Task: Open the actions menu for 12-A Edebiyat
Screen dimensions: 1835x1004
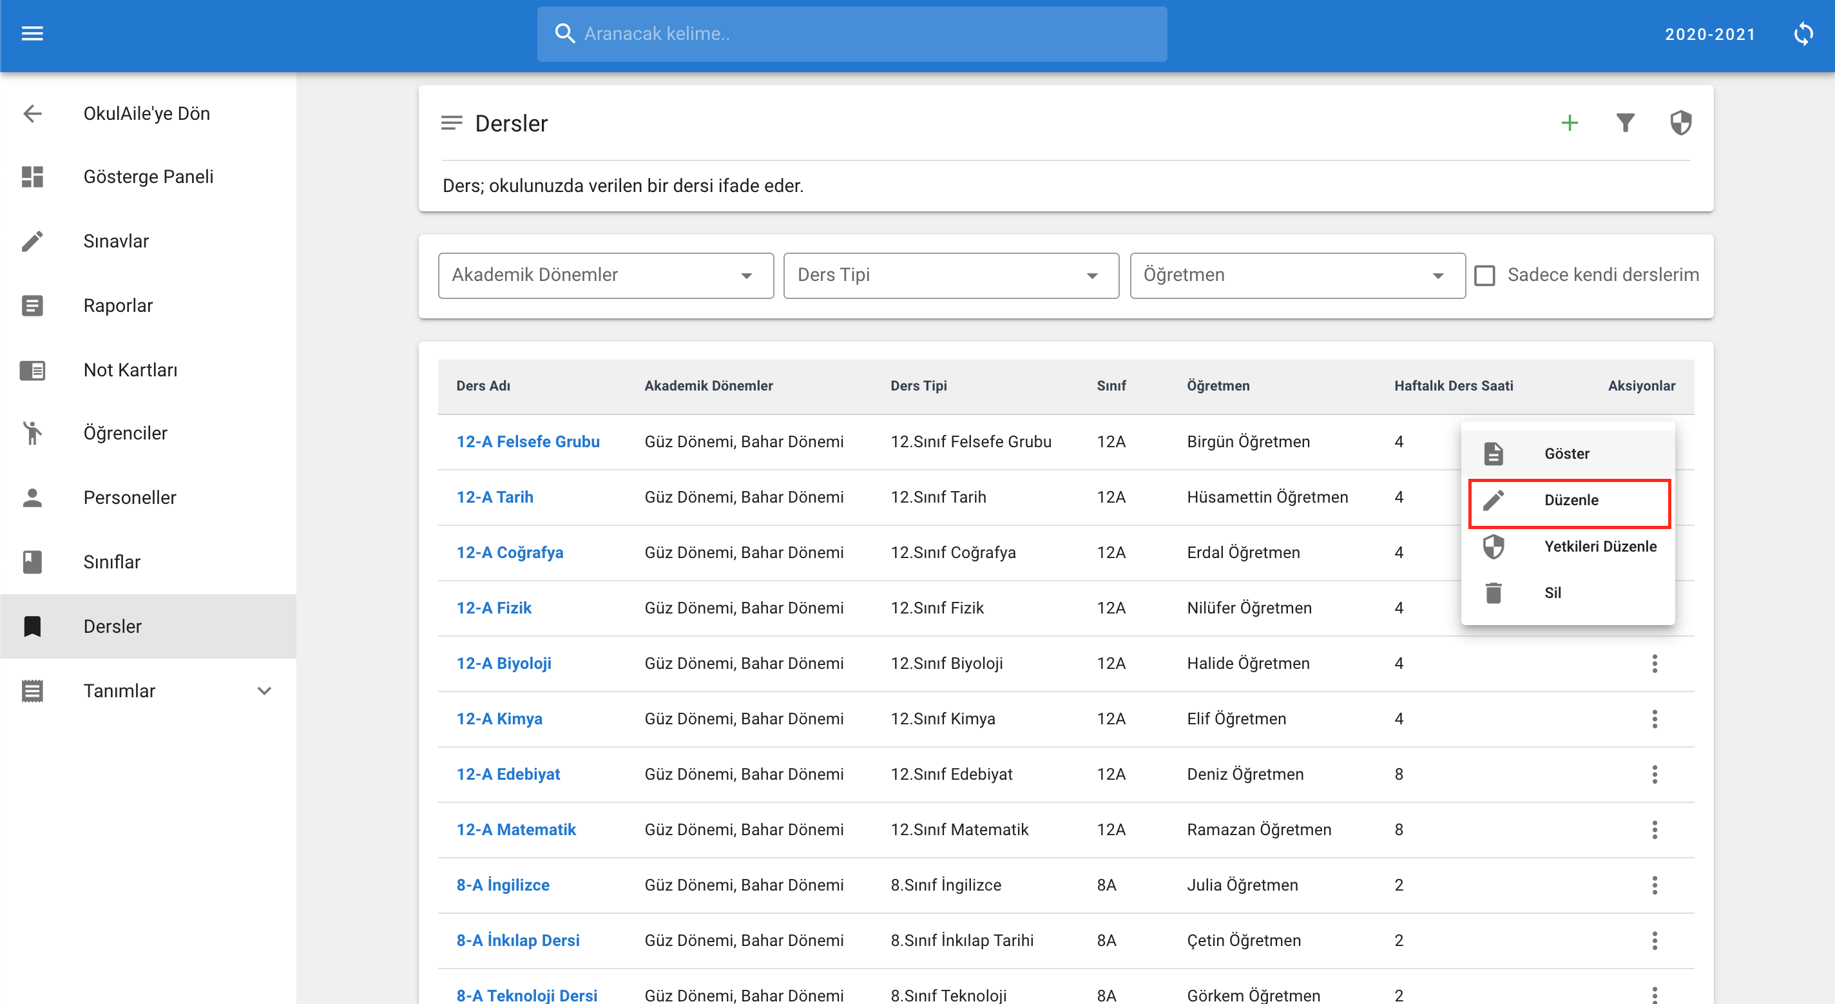Action: point(1654,774)
